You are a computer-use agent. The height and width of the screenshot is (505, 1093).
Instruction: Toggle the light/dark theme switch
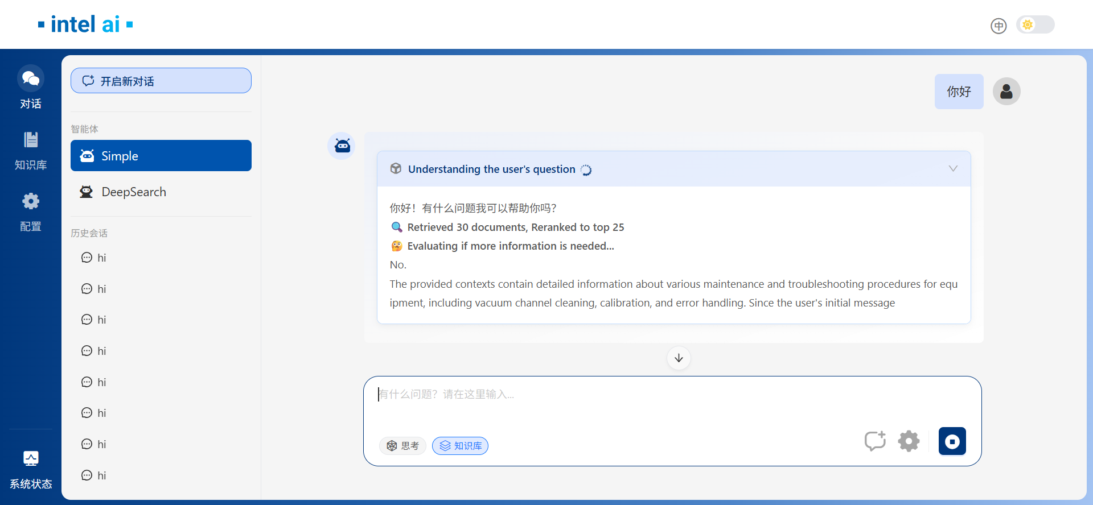pos(1035,25)
